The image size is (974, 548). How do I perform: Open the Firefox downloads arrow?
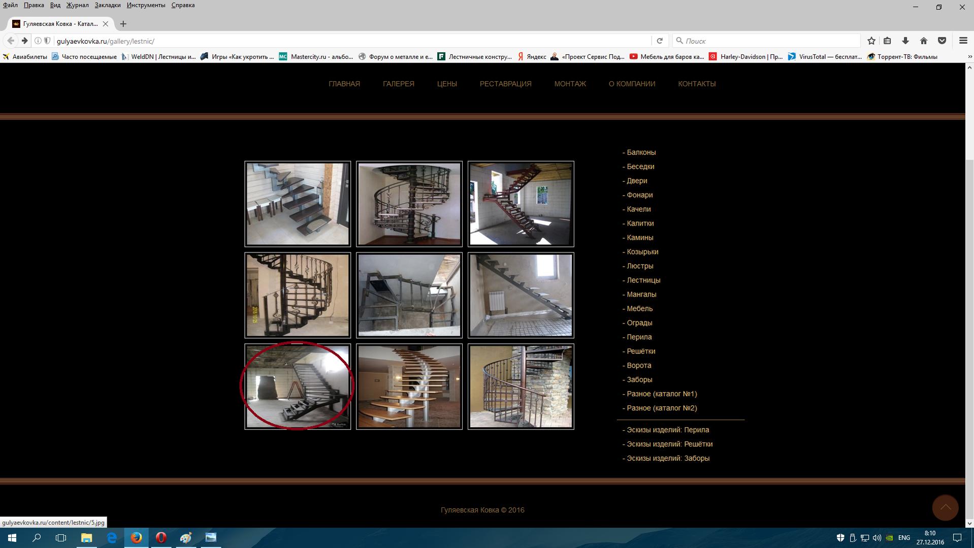pyautogui.click(x=905, y=41)
